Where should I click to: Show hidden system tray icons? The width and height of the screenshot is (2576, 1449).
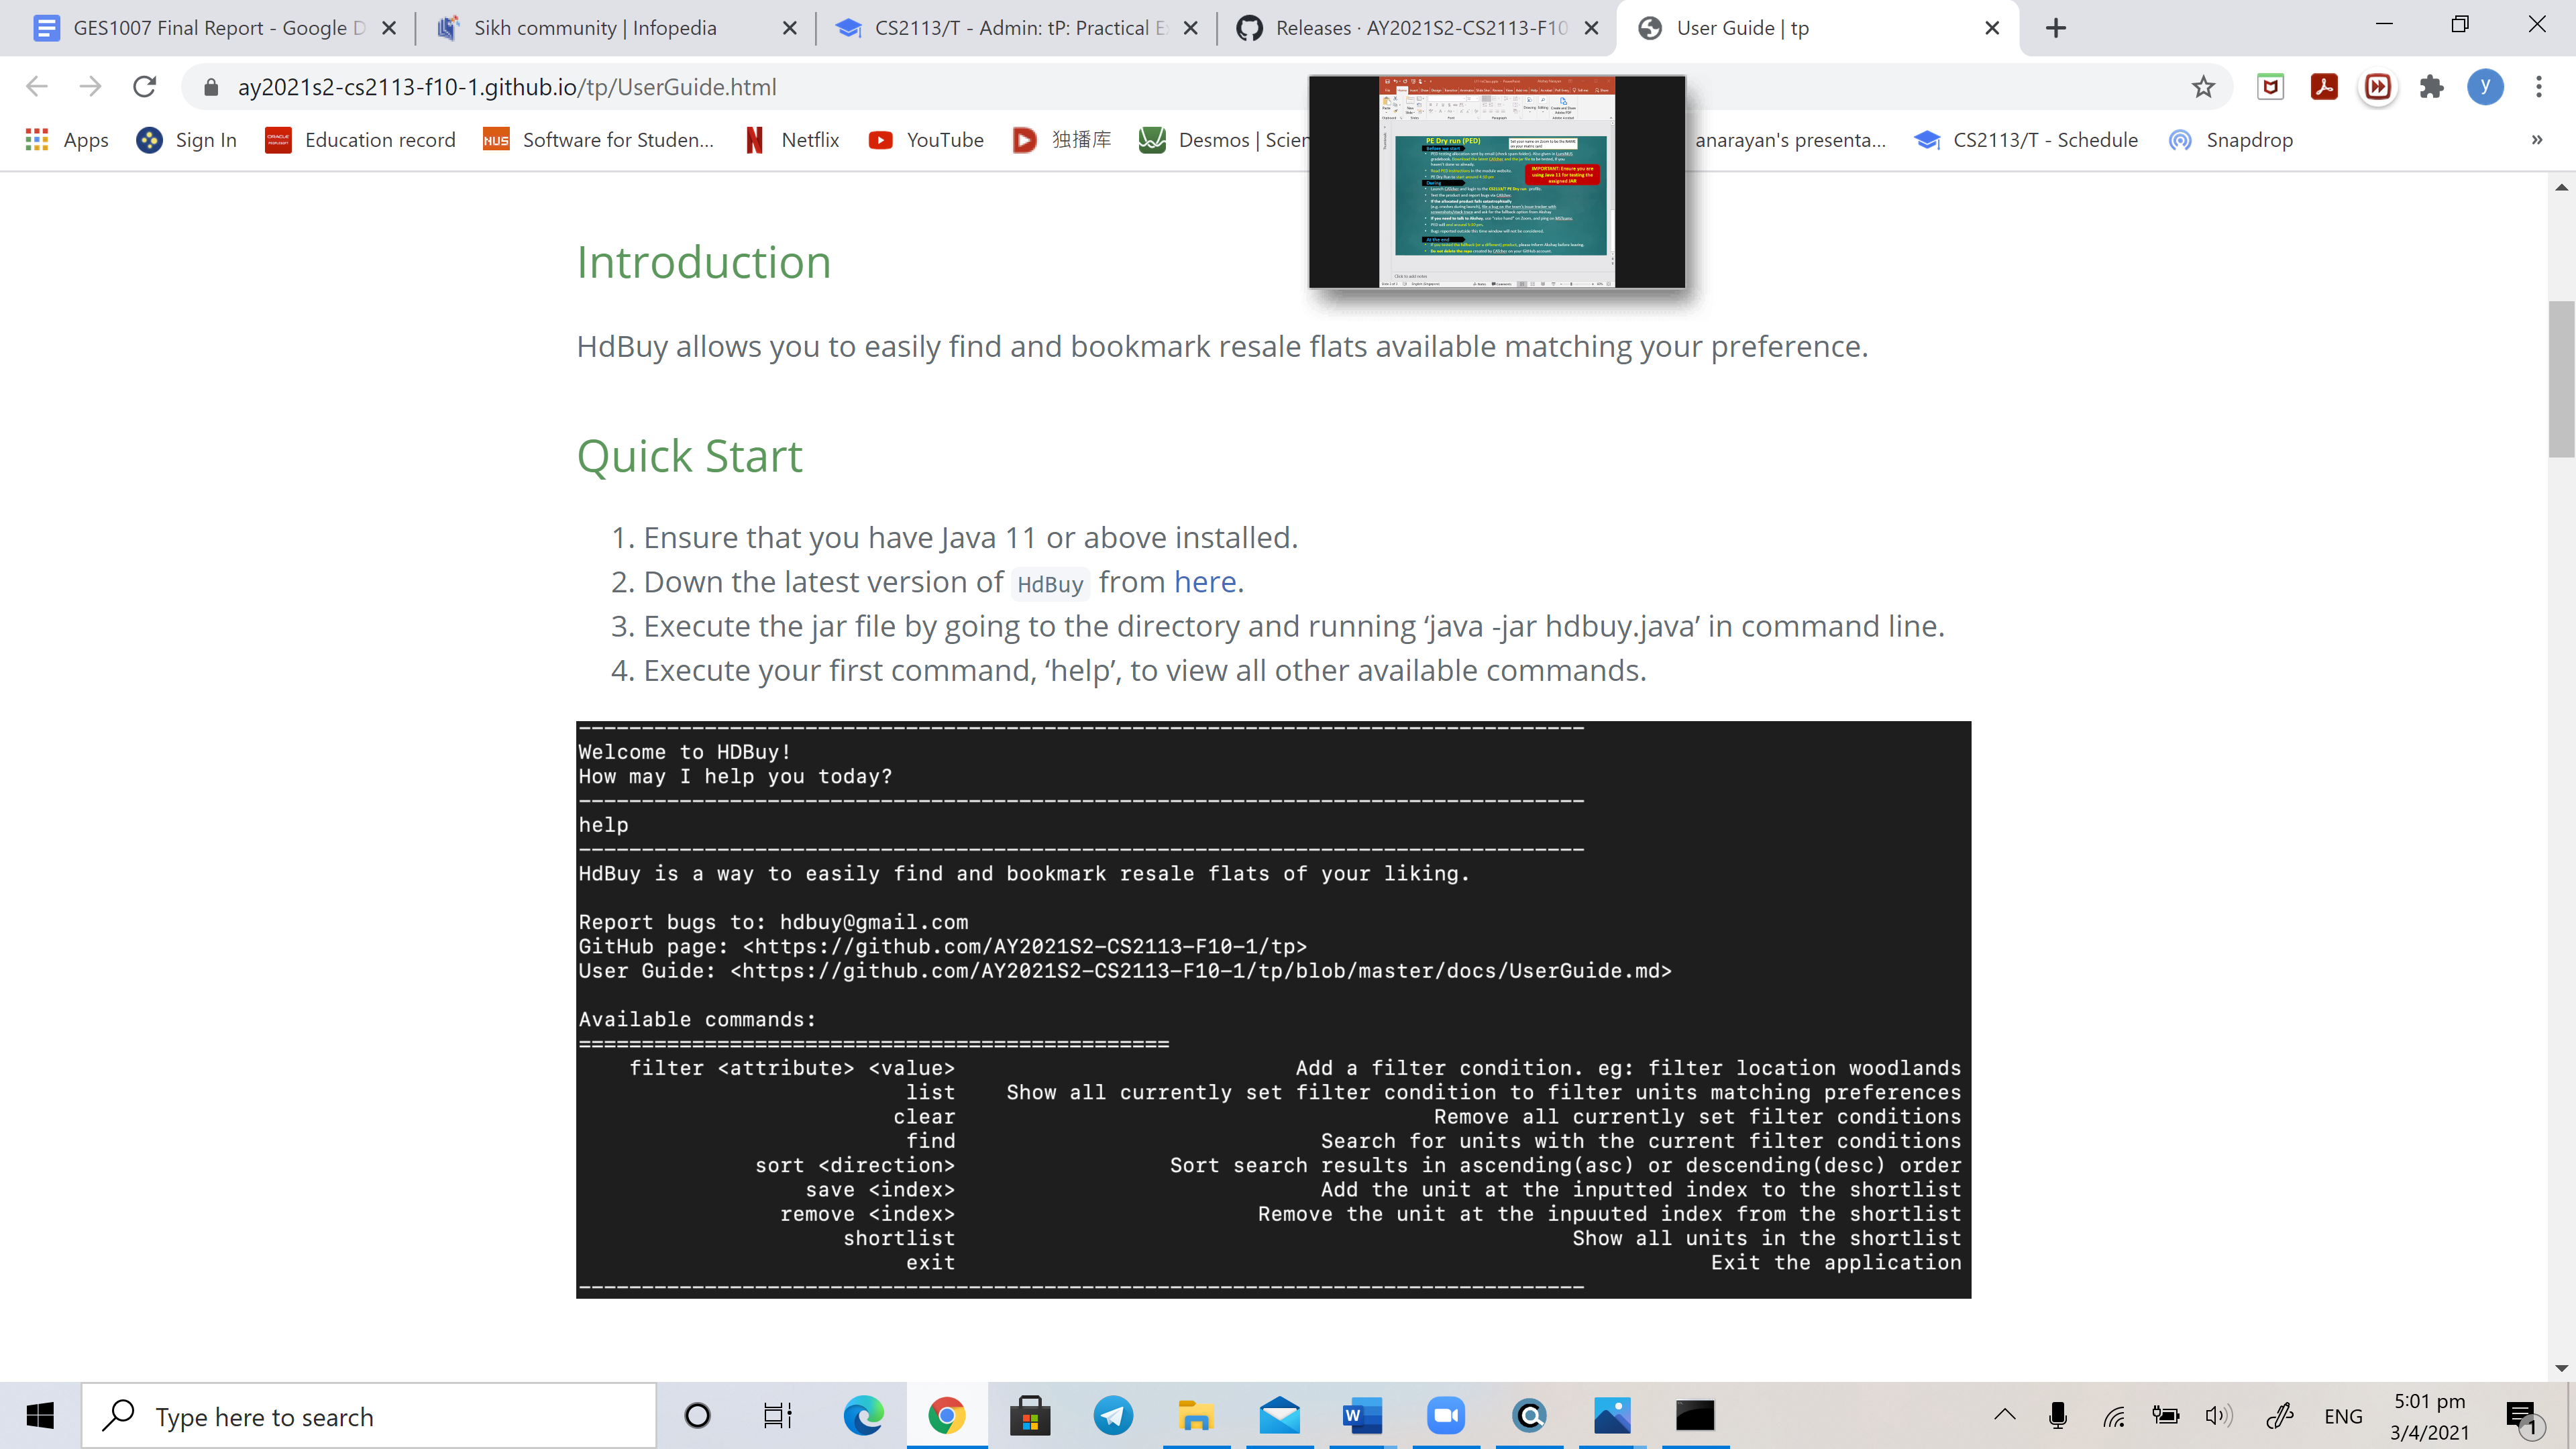[2004, 1415]
